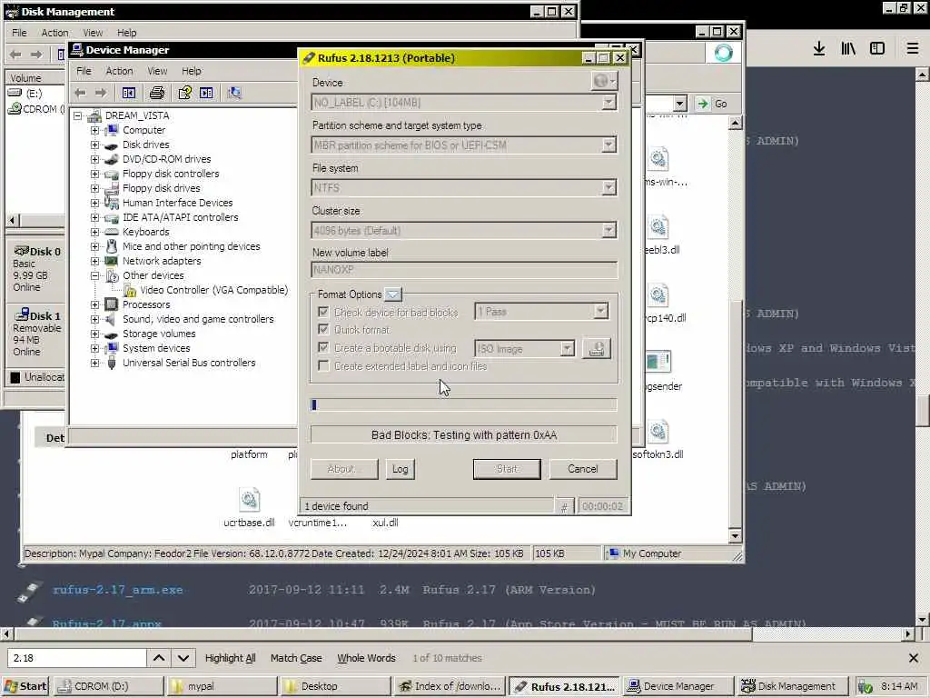Click Rufus Log button

(401, 469)
